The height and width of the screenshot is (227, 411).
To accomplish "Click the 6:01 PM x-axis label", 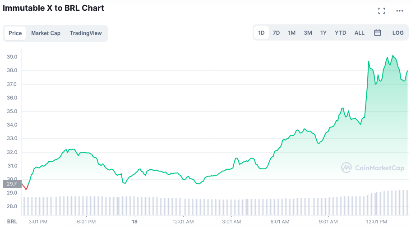I will click(x=86, y=222).
